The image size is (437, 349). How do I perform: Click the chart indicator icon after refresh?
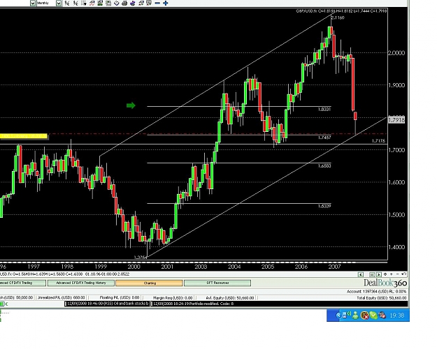pos(141,3)
